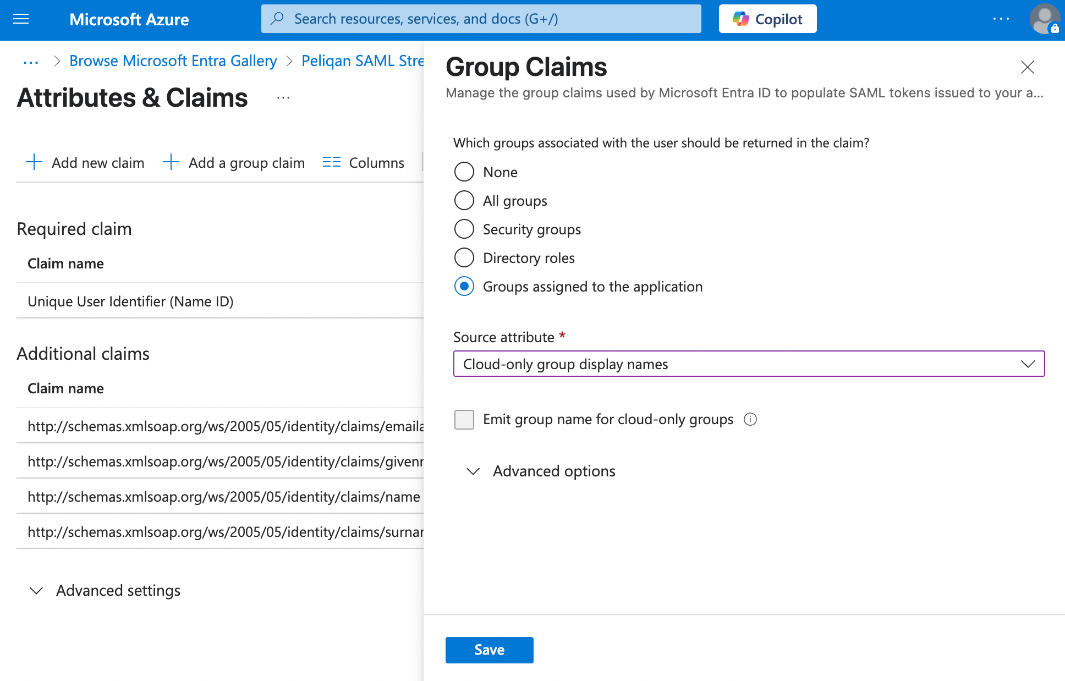Open the Columns chooser
This screenshot has height=681, width=1065.
coord(363,162)
